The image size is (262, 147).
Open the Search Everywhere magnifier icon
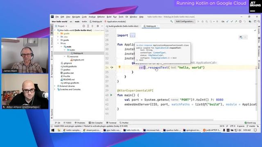tap(259, 21)
